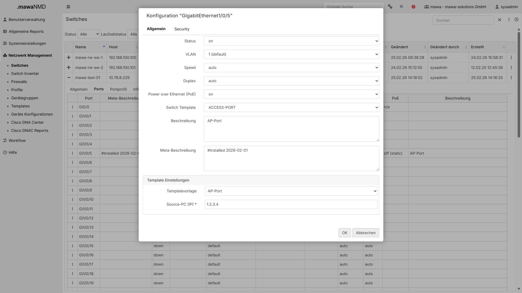Click the OK button

(x=344, y=233)
